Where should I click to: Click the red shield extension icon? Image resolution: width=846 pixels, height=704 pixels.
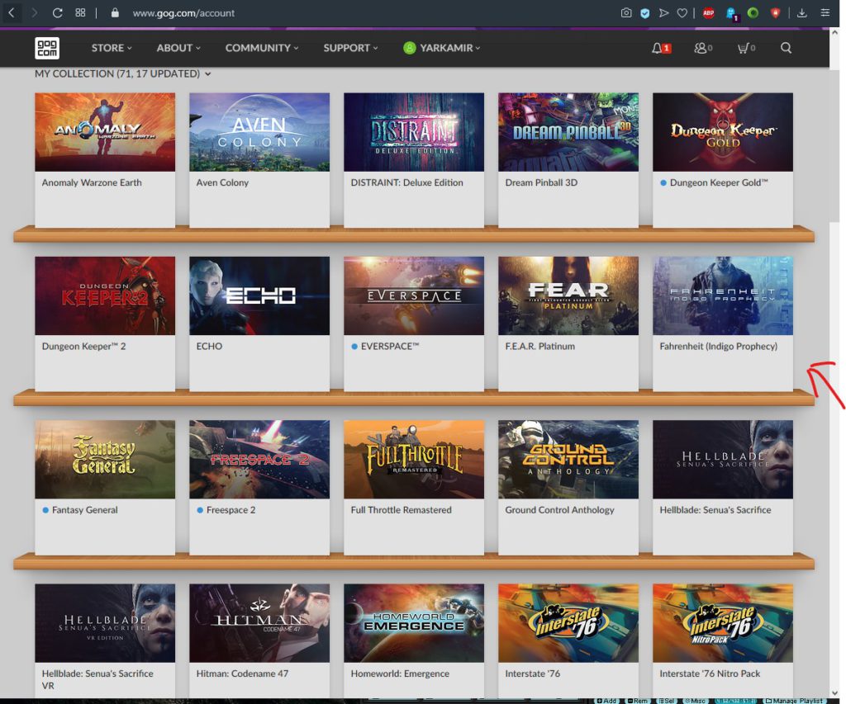775,12
